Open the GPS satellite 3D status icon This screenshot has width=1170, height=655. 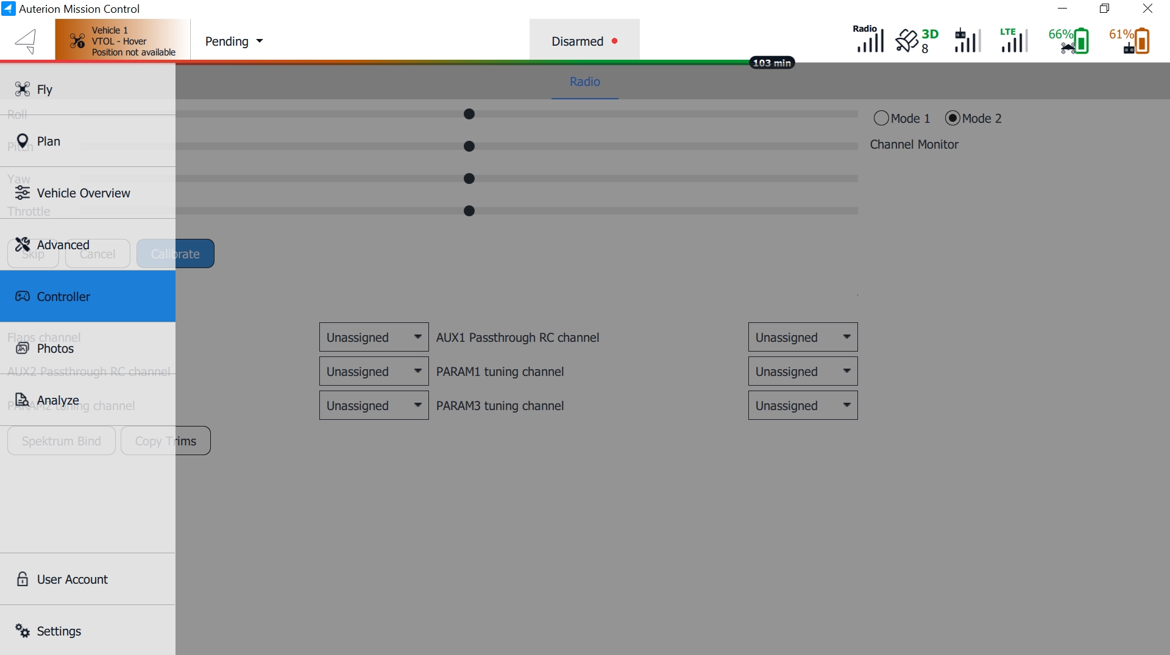916,41
